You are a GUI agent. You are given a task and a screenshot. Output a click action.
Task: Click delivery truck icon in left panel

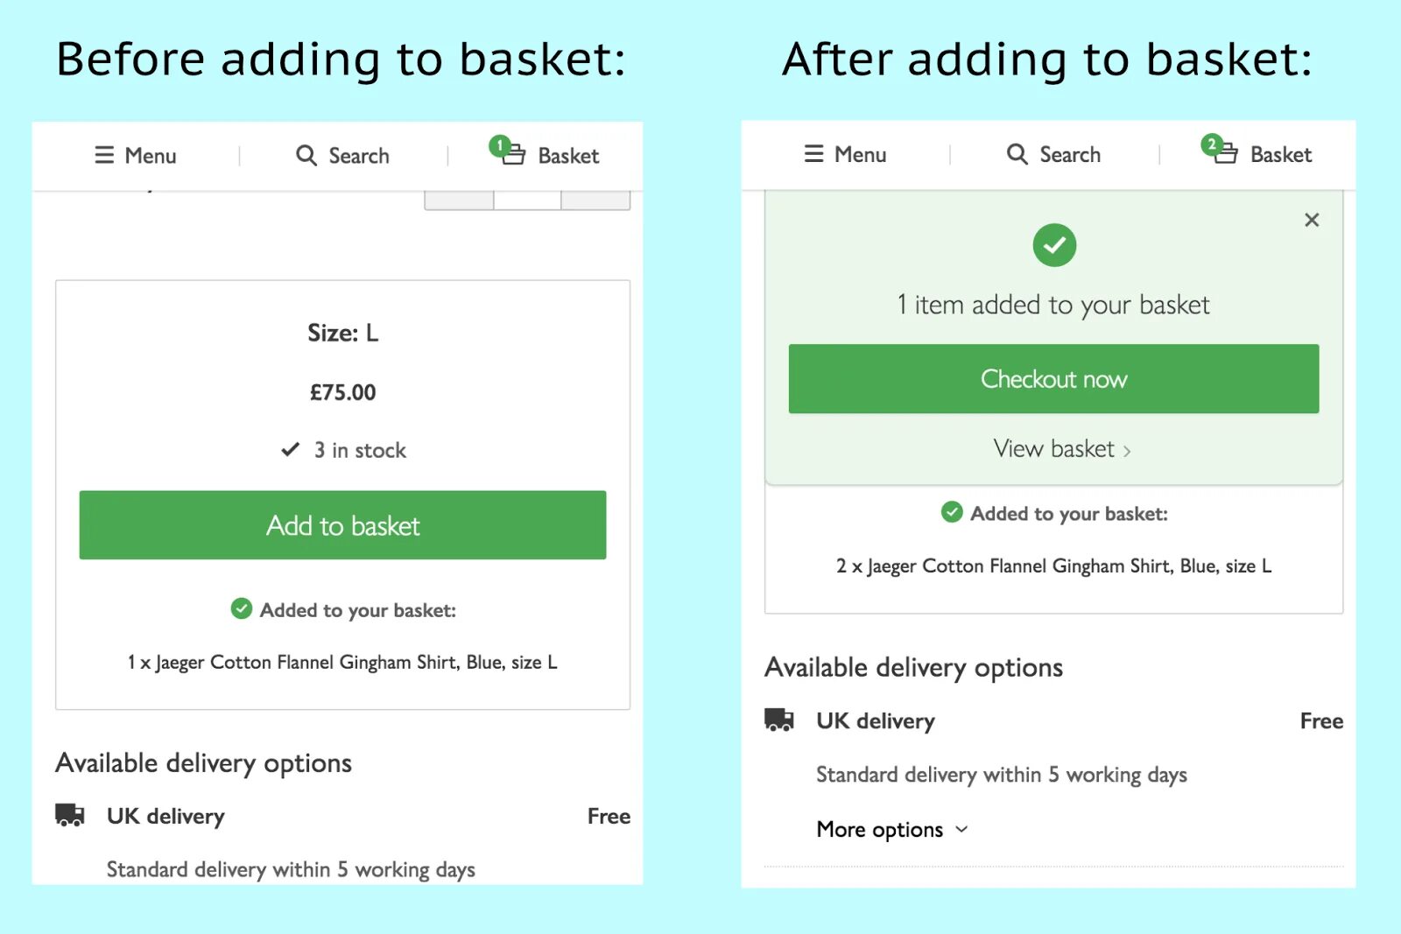[69, 815]
